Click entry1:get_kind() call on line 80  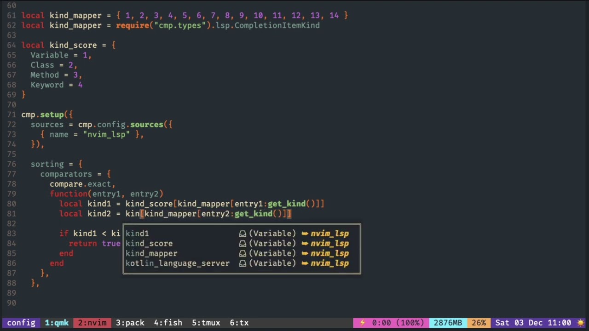(274, 204)
